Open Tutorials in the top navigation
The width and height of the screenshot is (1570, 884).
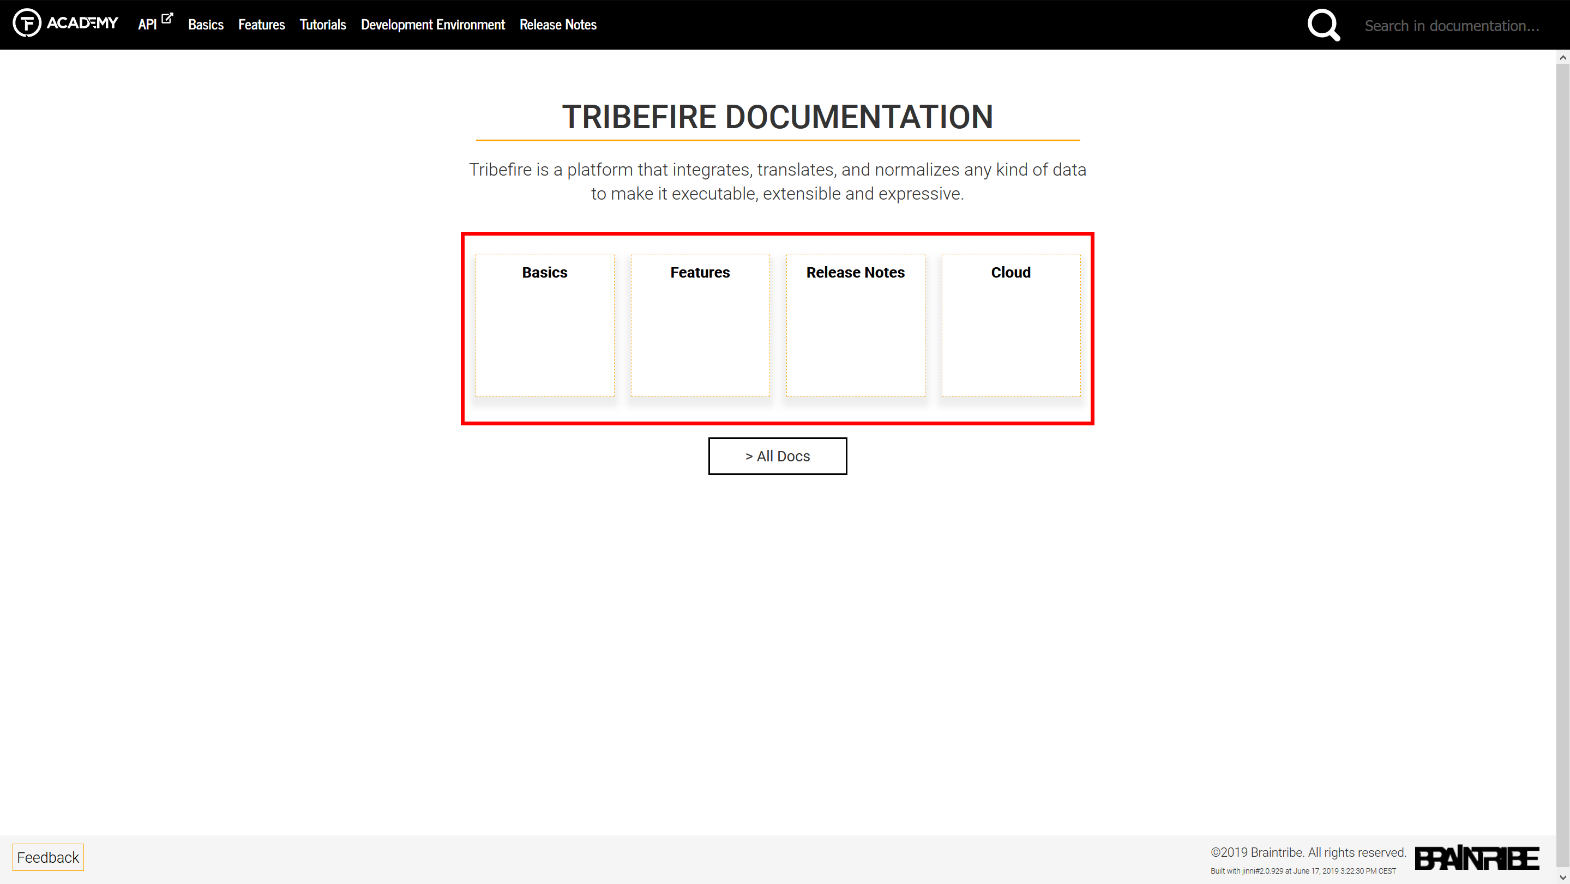[x=322, y=25]
